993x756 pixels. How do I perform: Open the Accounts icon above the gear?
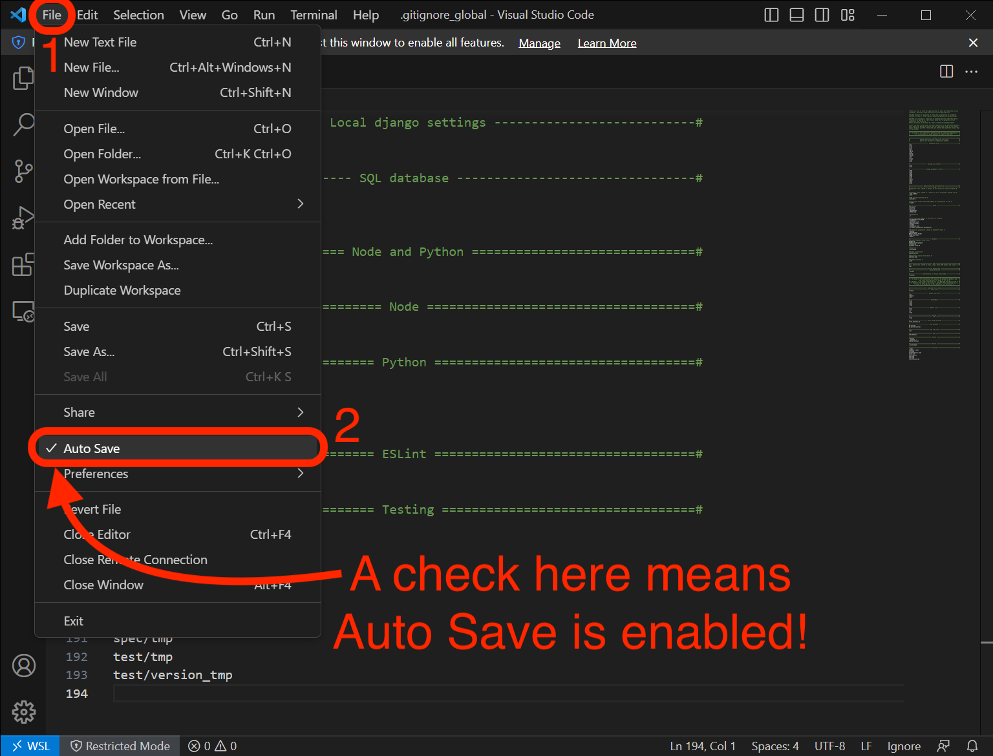click(24, 666)
